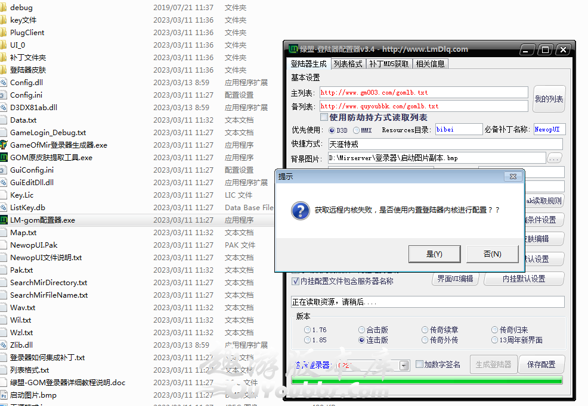The height and width of the screenshot is (406, 588).
Task: Click 是(Y) in the prompt dialog
Action: [434, 254]
